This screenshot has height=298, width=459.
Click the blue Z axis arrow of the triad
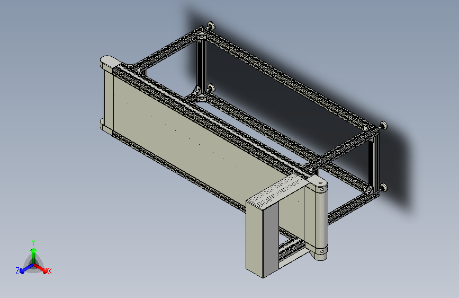26,268
